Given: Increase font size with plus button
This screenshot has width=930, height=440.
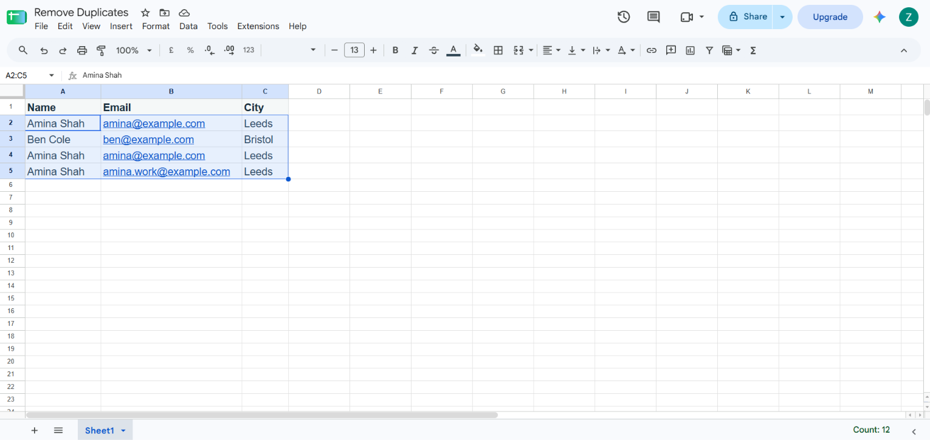Looking at the screenshot, I should tap(373, 50).
